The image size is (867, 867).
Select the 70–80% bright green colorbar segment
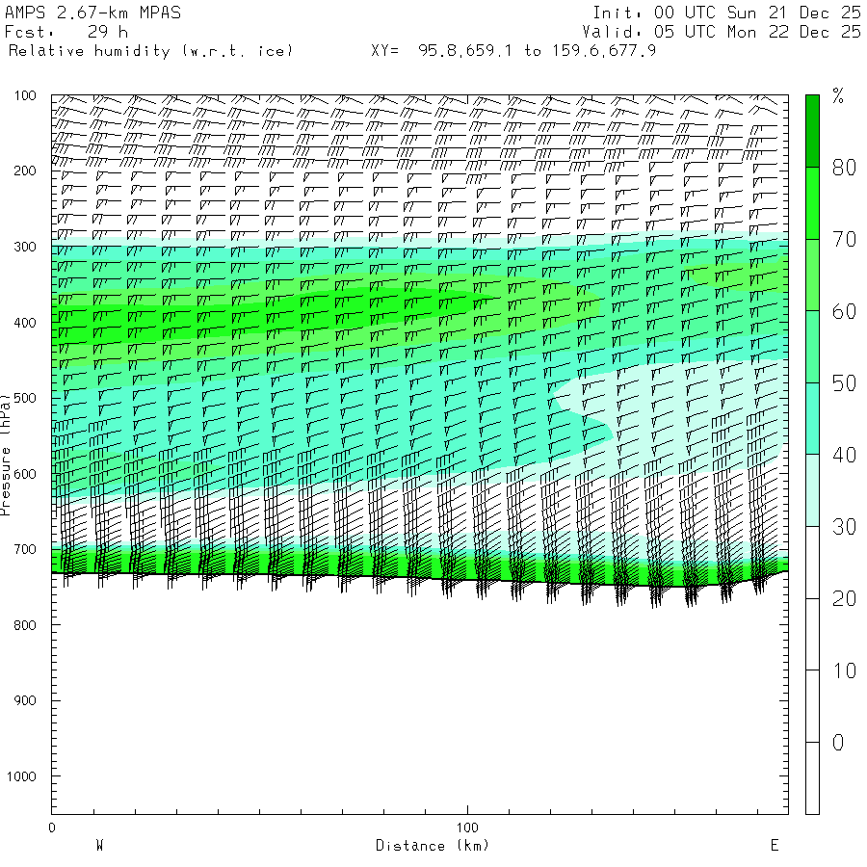click(x=812, y=202)
